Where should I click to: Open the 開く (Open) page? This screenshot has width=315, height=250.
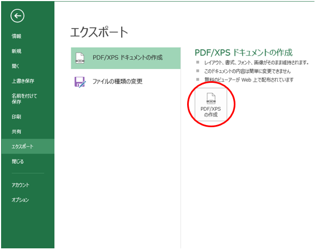click(15, 66)
